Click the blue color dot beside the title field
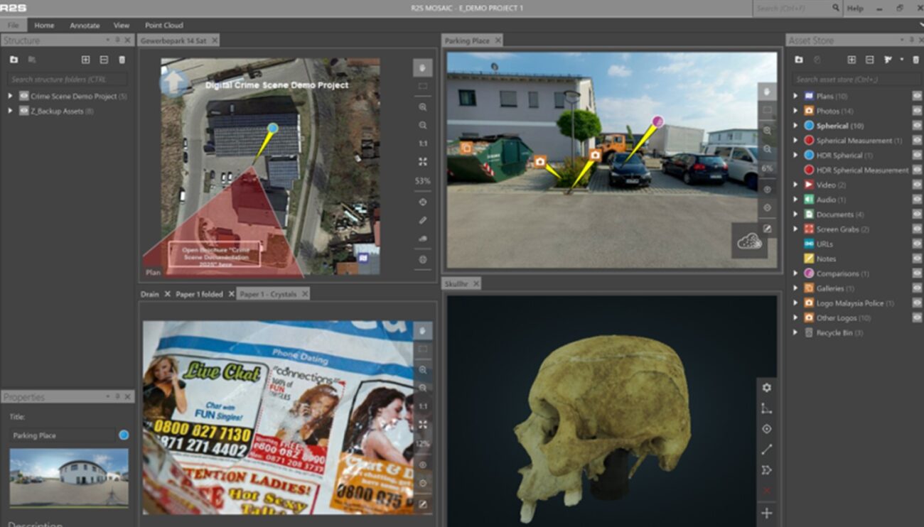 [124, 435]
